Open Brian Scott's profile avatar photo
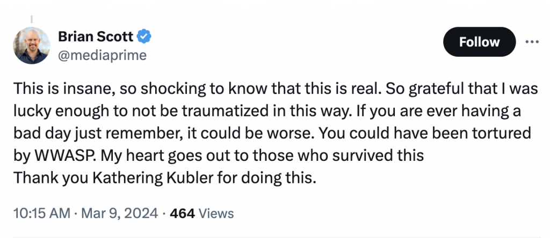Viewport: 550px width, 238px height. tap(32, 46)
